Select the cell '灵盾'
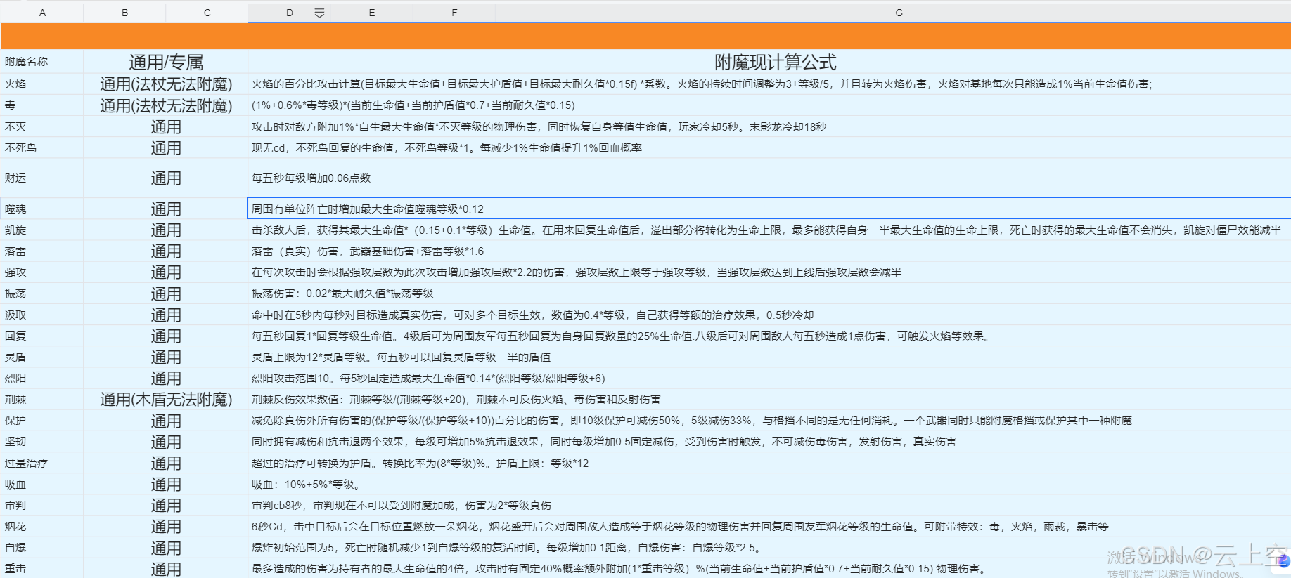This screenshot has width=1291, height=578. point(42,357)
